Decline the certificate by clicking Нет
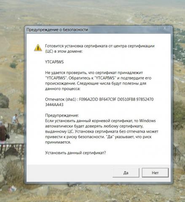 155,173
